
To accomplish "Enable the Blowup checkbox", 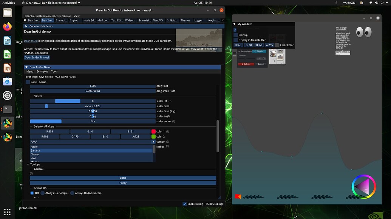I will coord(236,35).
